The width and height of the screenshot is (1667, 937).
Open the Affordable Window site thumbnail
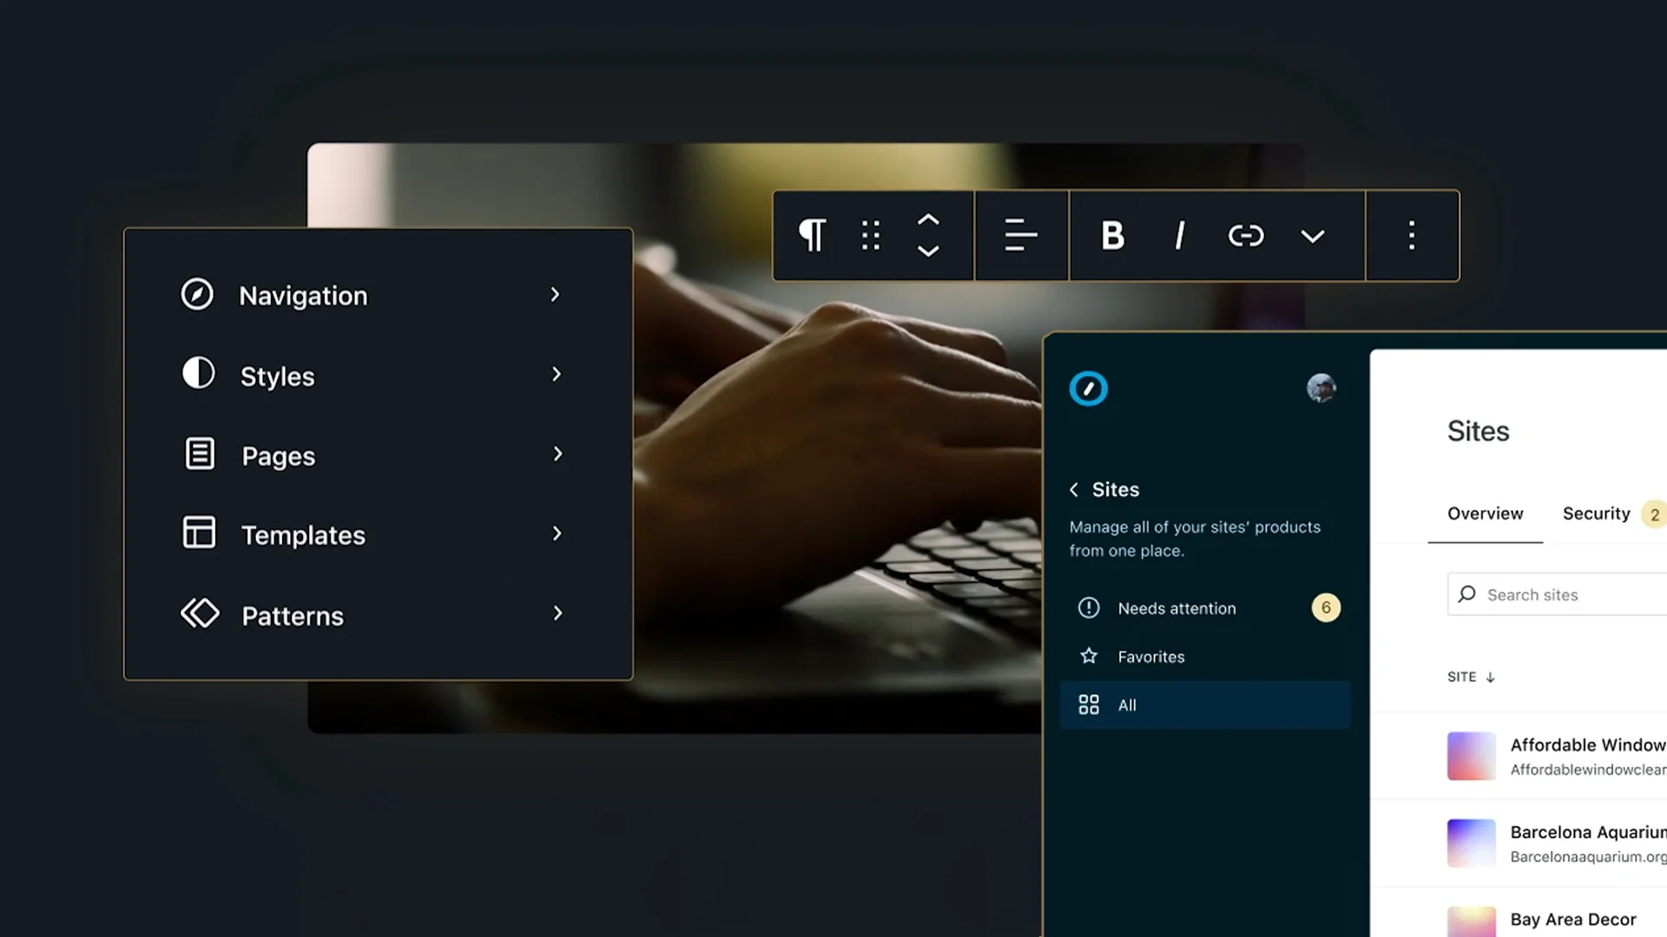tap(1472, 756)
